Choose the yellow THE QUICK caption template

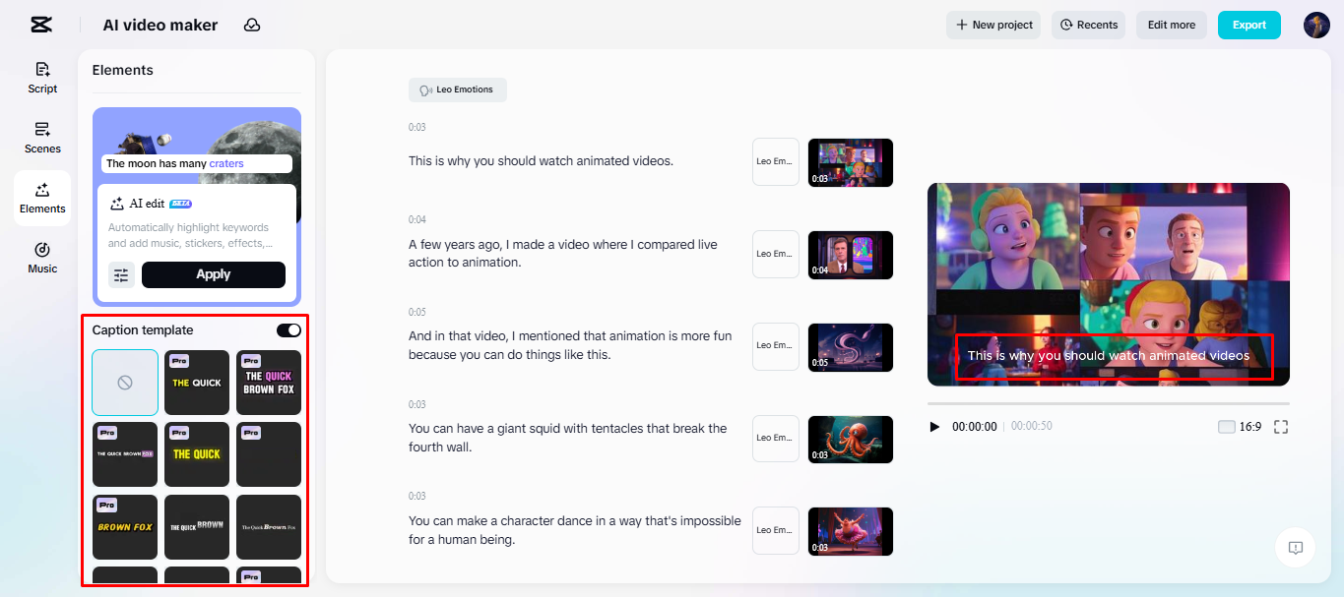pyautogui.click(x=197, y=383)
